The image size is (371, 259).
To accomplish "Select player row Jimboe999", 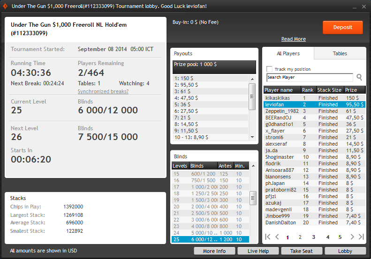I will pyautogui.click(x=314, y=216).
